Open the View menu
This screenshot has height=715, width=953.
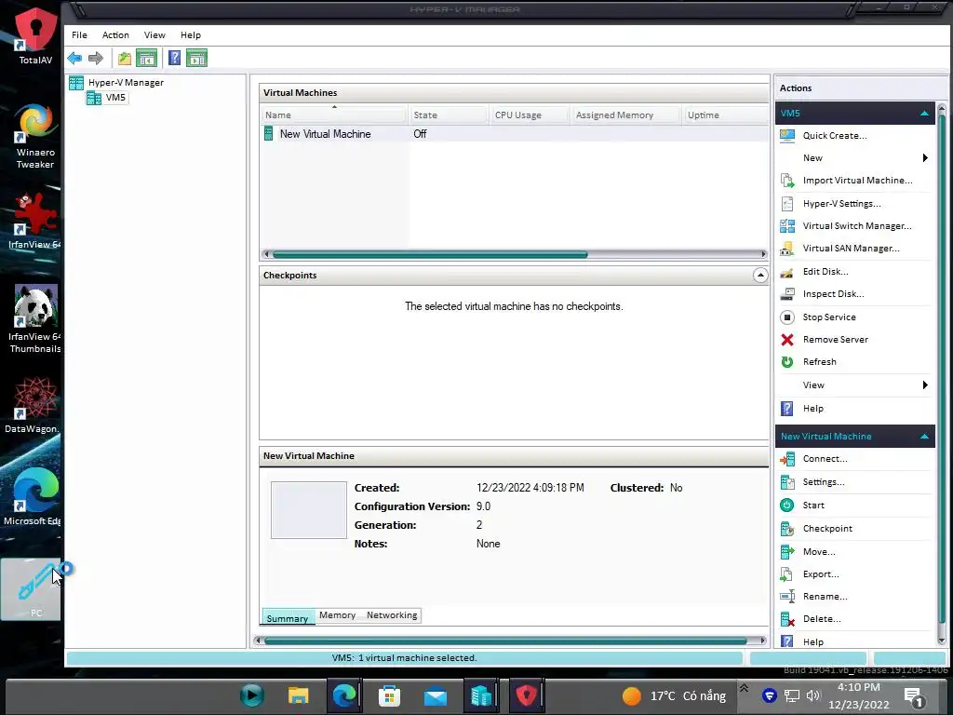coord(154,35)
